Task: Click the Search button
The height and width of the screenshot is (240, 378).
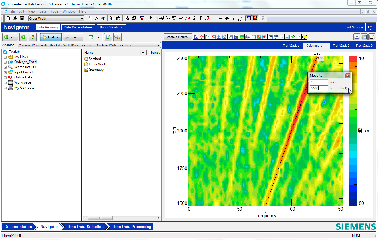Action: coord(73,37)
